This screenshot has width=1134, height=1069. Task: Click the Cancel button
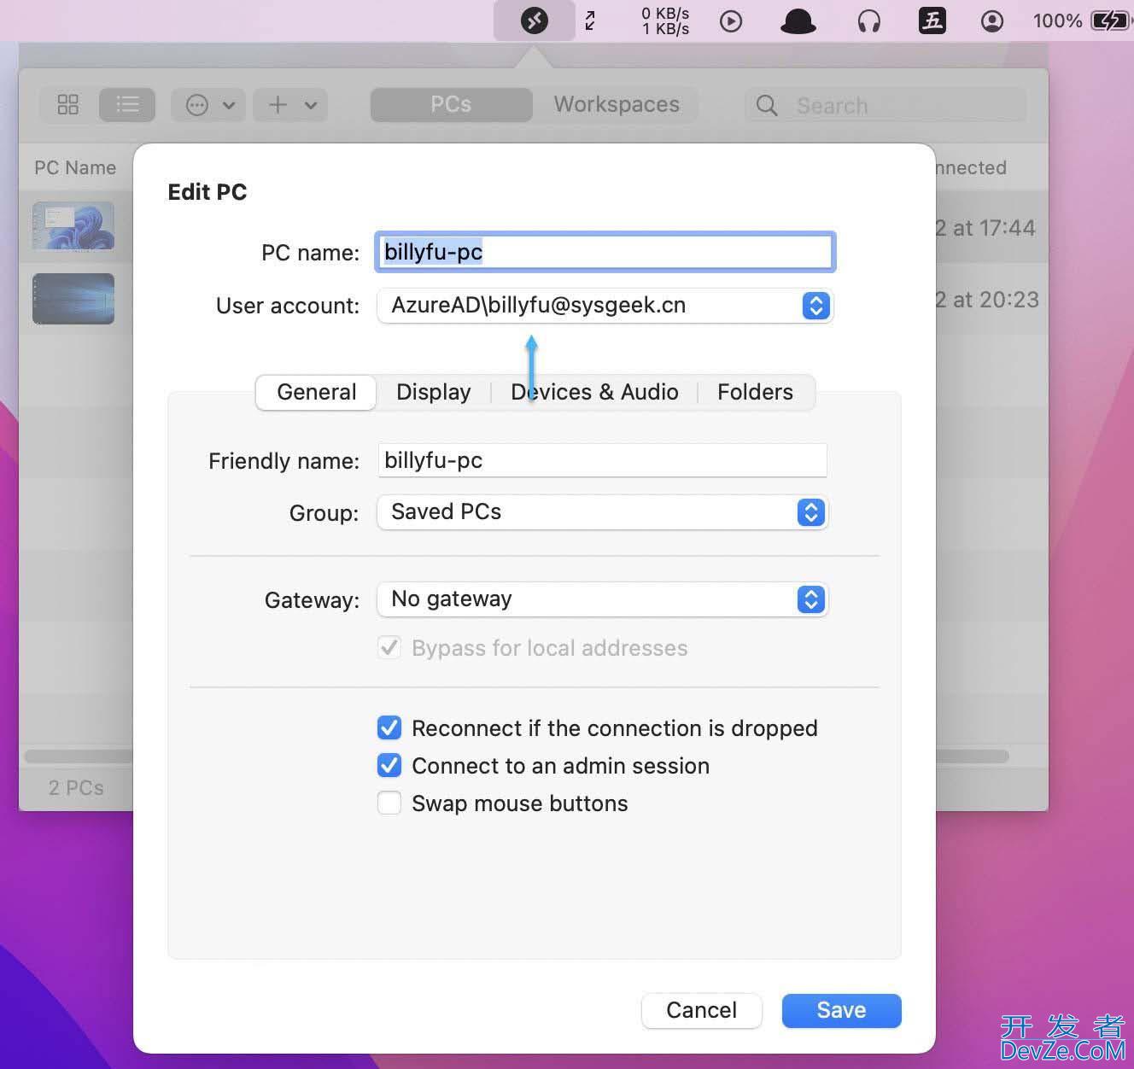701,1010
